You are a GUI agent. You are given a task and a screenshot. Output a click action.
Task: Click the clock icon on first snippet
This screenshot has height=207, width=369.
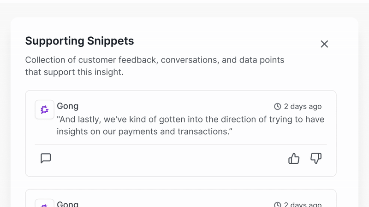point(278,107)
